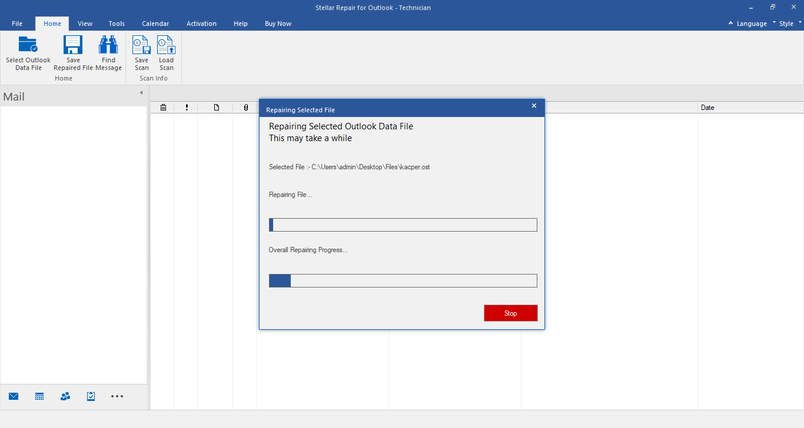This screenshot has width=804, height=428.
Task: Open the Activation menu
Action: pos(201,24)
